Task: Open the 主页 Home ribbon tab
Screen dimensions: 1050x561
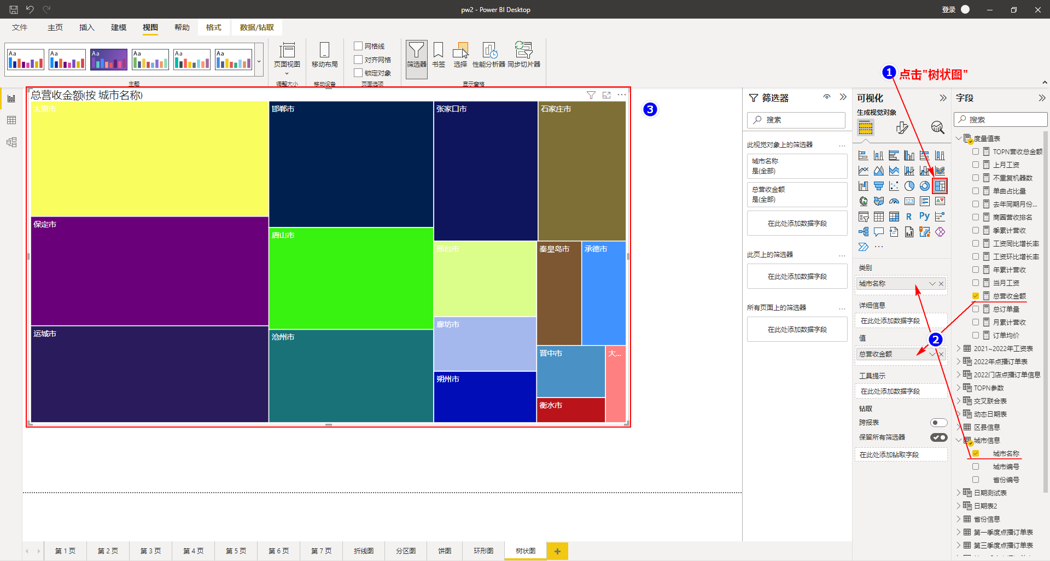Action: pos(55,27)
